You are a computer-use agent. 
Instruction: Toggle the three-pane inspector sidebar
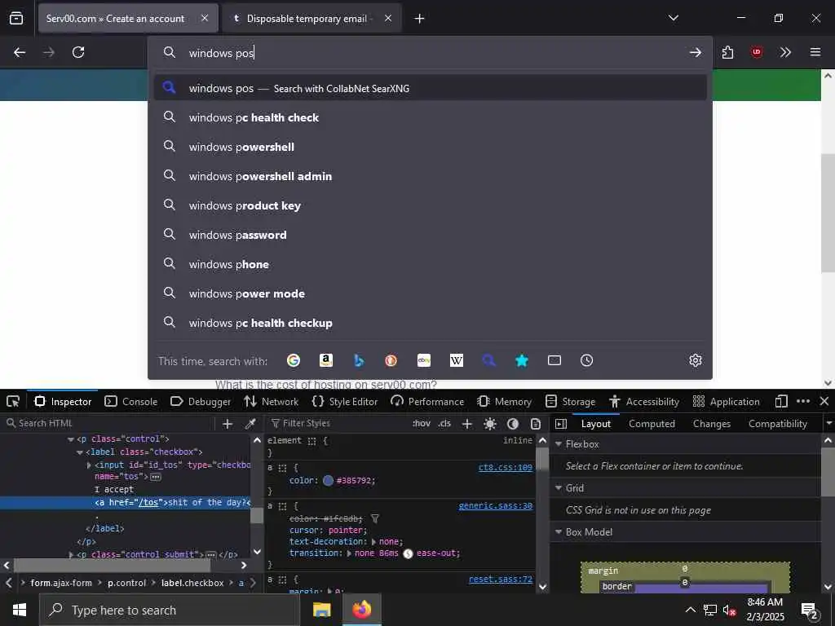click(561, 424)
